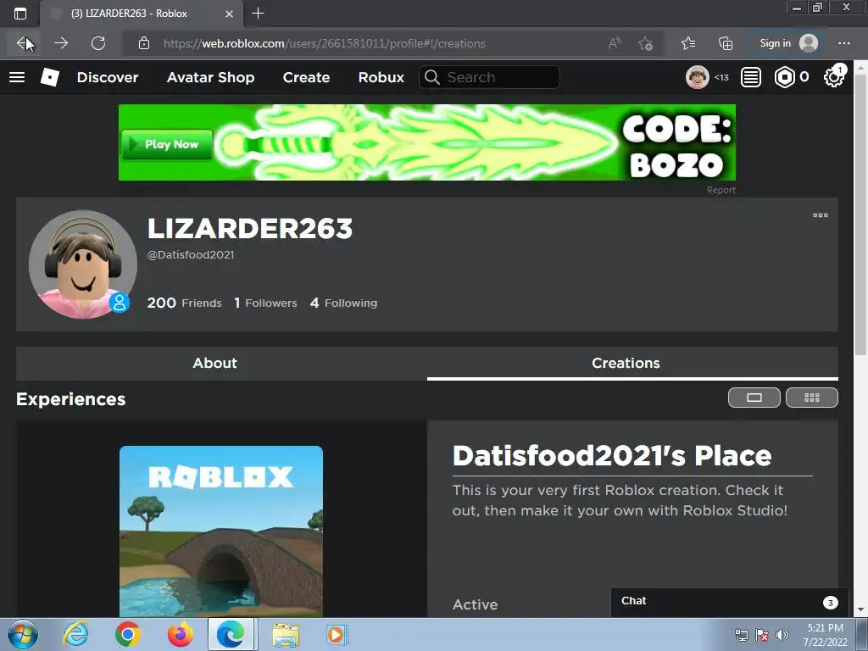The width and height of the screenshot is (868, 651).
Task: Open the Favorites list icon
Action: [688, 43]
